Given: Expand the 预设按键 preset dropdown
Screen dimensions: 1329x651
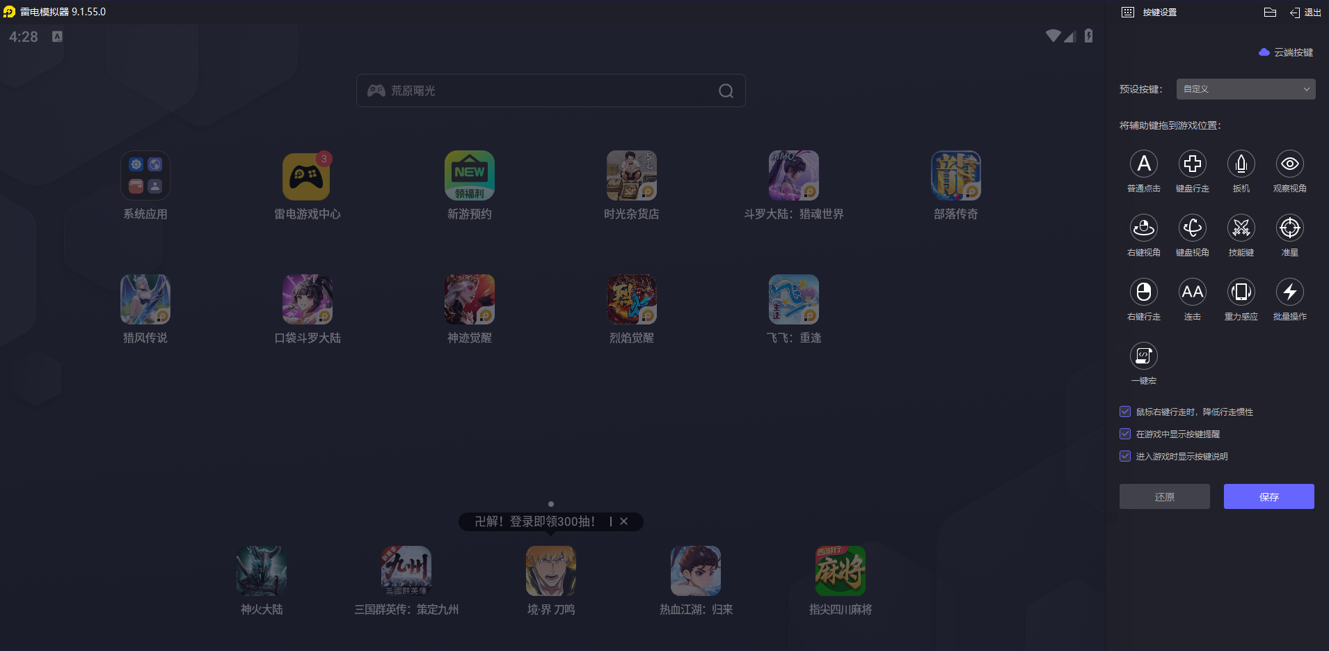Looking at the screenshot, I should [1246, 89].
